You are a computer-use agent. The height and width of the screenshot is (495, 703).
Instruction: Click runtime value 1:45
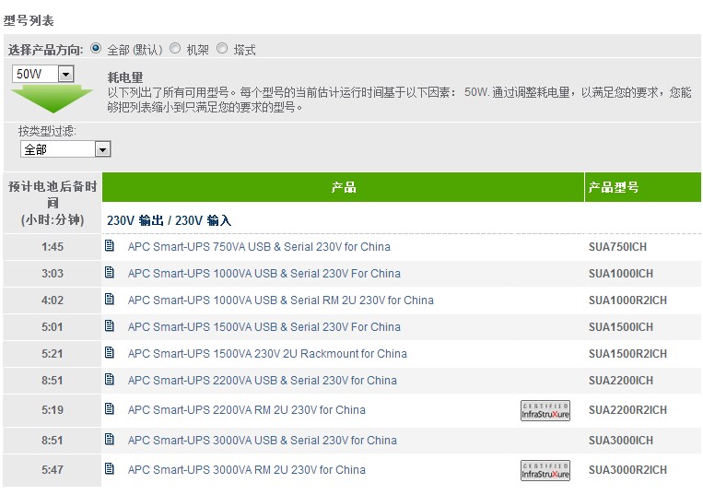(53, 247)
